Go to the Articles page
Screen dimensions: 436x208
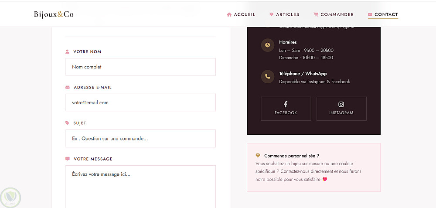click(x=284, y=14)
